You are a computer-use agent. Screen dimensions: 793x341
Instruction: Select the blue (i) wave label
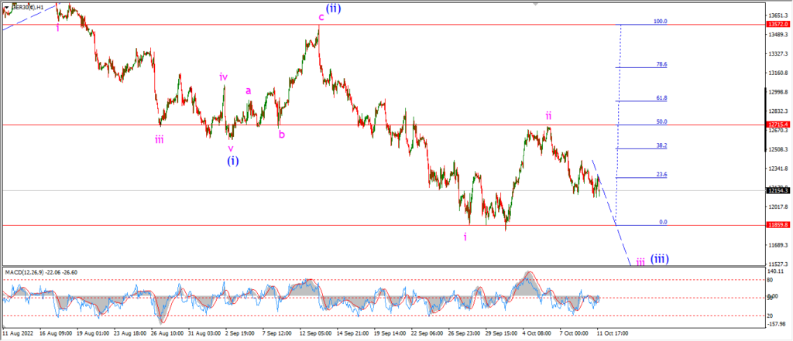coord(232,161)
